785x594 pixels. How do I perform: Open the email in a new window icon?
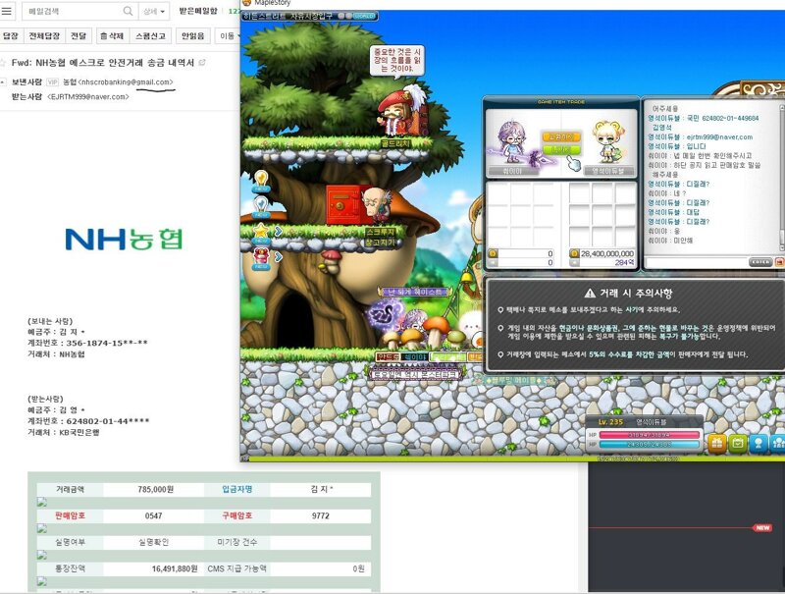coord(202,62)
